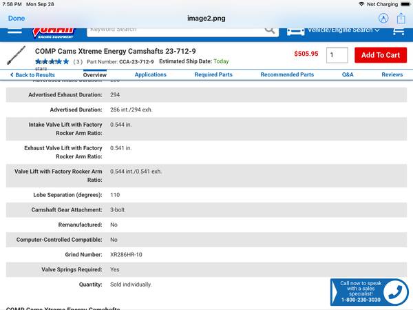Expand Vehicle/Engine Search dropdown
This screenshot has height=310, width=413.
tap(343, 30)
